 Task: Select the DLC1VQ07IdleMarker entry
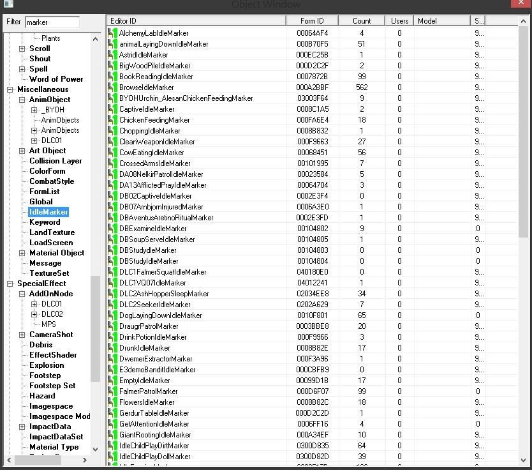[x=152, y=283]
